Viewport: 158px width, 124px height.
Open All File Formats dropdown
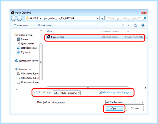125,102
